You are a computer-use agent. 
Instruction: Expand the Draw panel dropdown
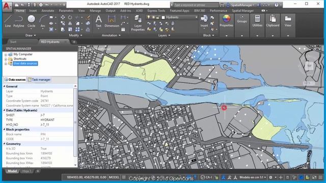(31, 36)
